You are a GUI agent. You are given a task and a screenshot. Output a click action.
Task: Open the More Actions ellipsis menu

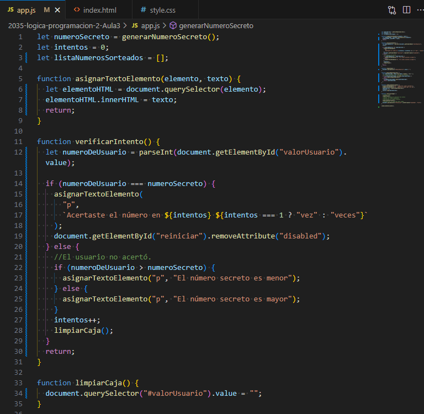[x=420, y=10]
